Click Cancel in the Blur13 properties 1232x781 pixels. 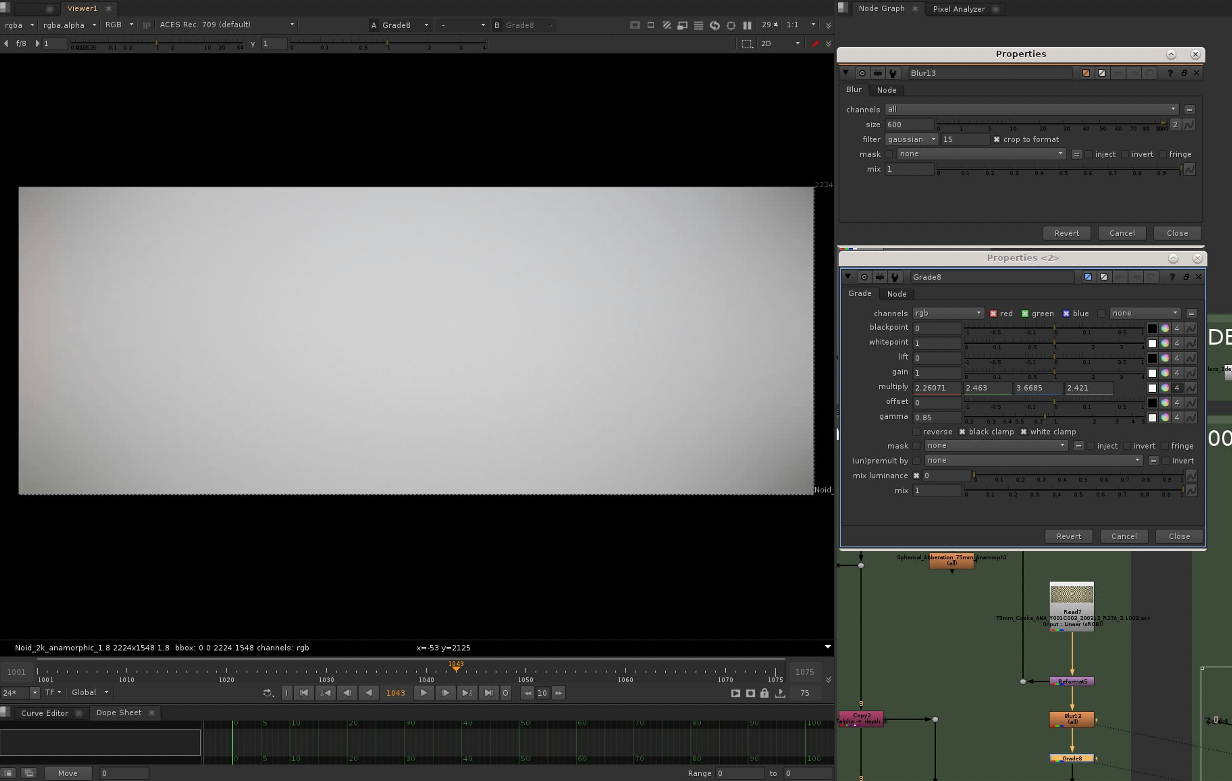[1121, 233]
